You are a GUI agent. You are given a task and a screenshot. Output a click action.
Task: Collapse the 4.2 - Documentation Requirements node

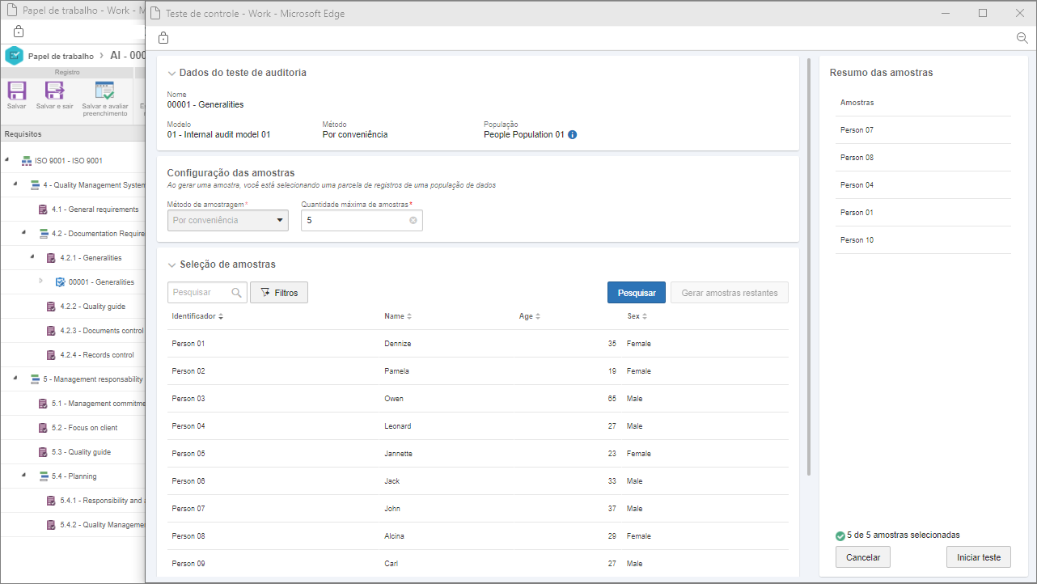pyautogui.click(x=23, y=233)
